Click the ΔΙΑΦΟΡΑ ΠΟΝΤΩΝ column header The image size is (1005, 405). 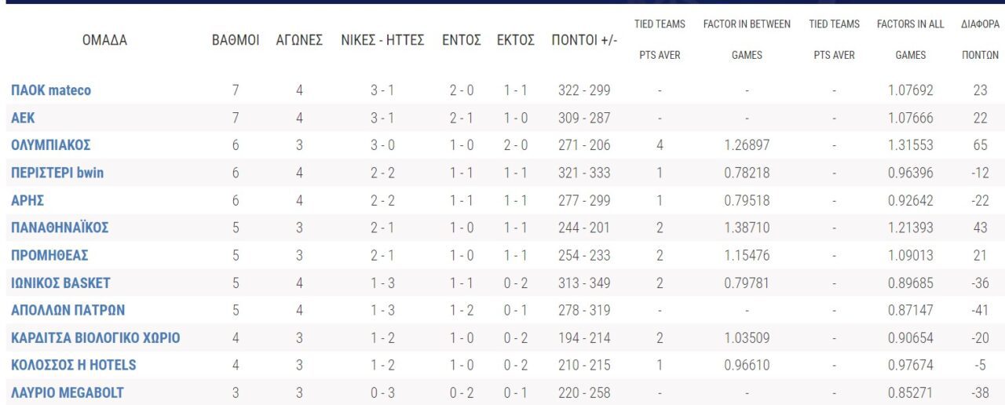tap(980, 39)
